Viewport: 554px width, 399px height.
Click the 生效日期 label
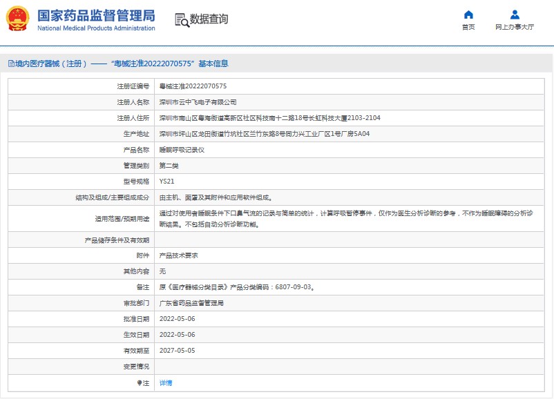coord(136,335)
